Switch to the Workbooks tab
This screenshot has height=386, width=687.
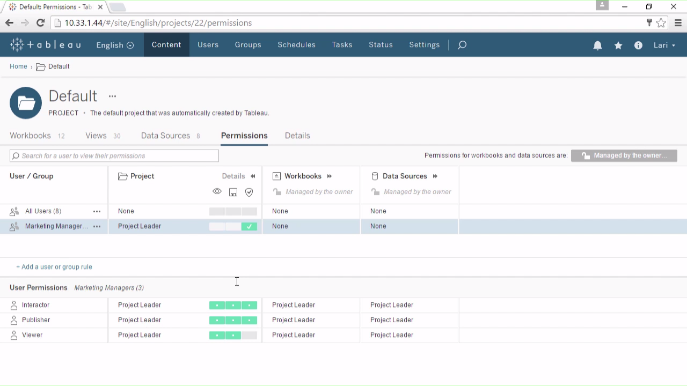tap(31, 136)
